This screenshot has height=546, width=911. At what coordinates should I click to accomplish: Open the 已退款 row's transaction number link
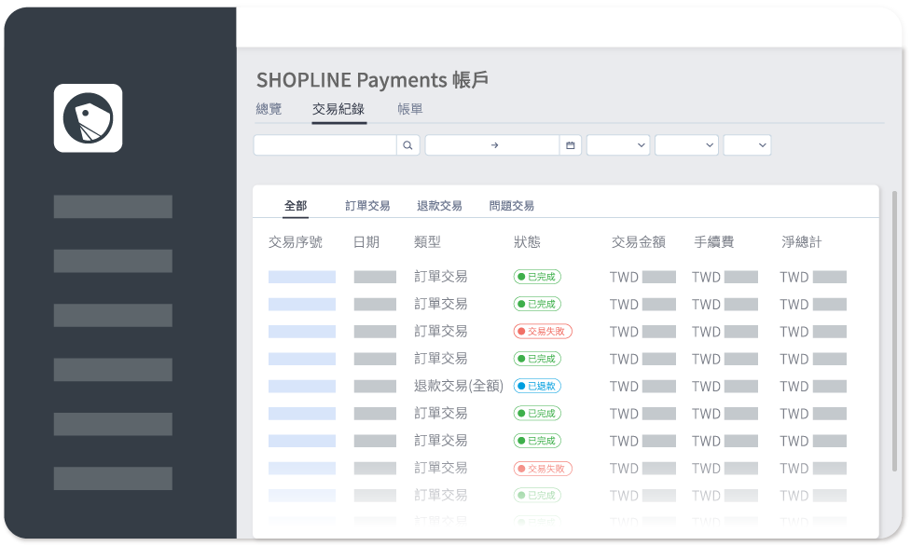point(302,387)
